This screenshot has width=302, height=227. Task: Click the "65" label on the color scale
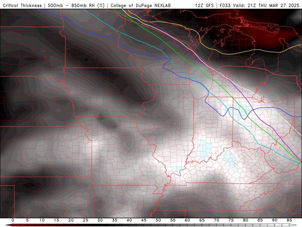pyautogui.click(x=202, y=220)
